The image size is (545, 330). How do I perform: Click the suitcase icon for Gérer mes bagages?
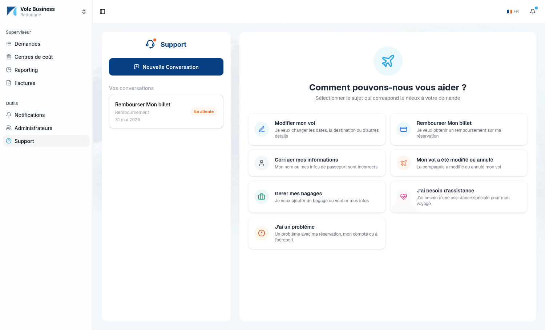[262, 197]
